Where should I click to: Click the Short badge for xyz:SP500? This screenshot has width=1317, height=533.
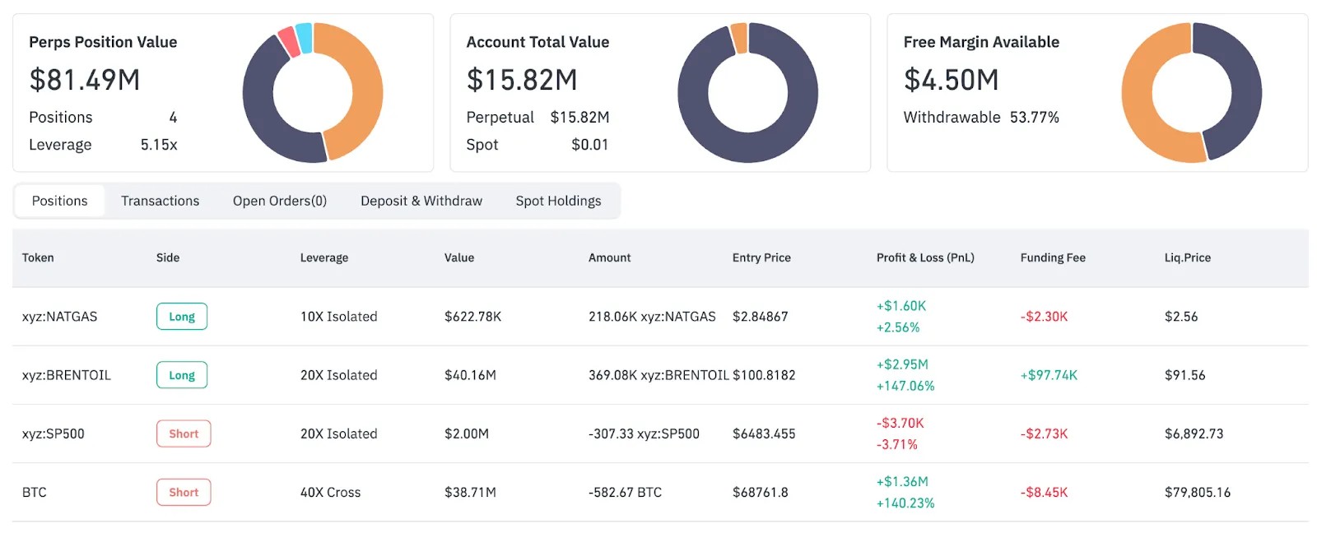click(x=184, y=433)
